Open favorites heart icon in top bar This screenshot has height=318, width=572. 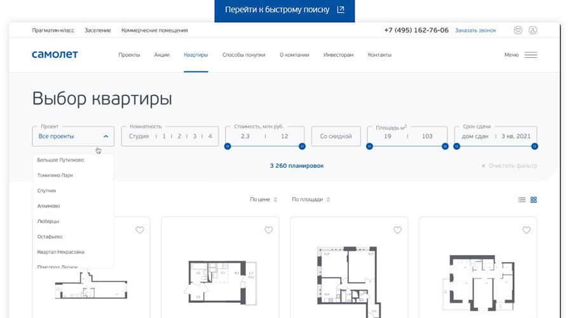[518, 31]
